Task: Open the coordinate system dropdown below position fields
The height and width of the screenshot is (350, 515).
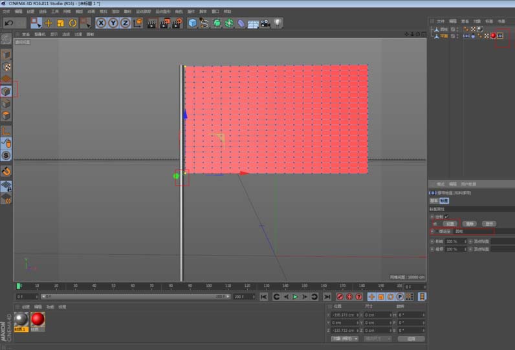Action: [x=344, y=338]
